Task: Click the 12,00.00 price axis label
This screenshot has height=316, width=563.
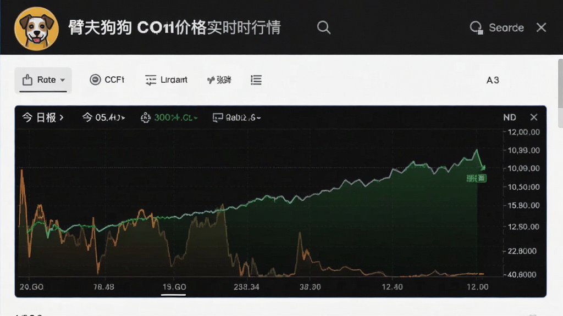Action: 523,132
